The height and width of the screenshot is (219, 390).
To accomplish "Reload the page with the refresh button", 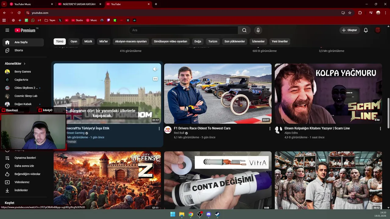I will pos(19,13).
